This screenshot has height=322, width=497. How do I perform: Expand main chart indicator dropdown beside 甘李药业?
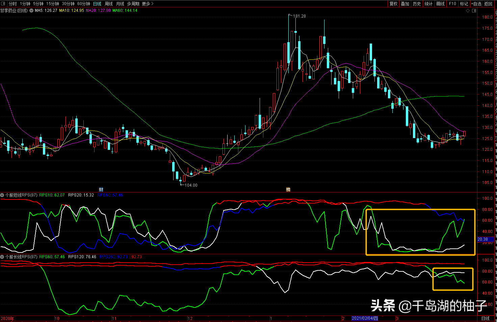coord(31,10)
